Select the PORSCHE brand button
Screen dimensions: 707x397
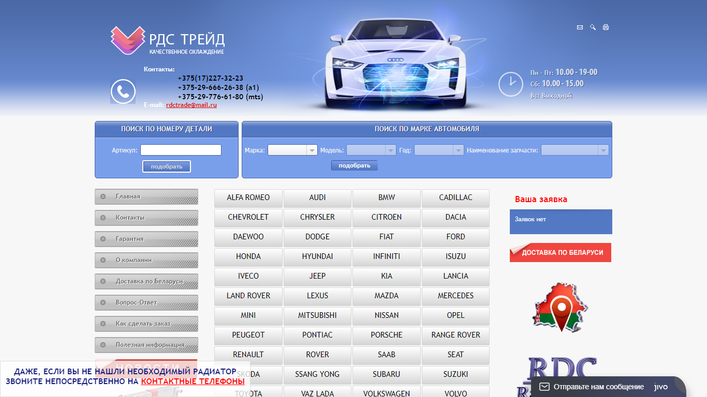[387, 335]
